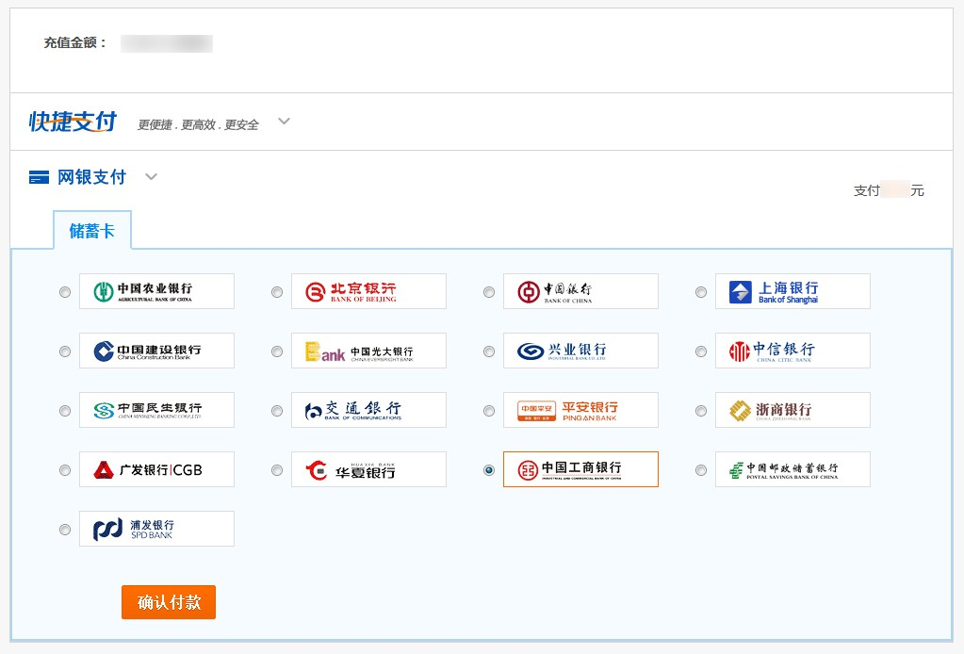Select China Construction Bank radio button
This screenshot has height=654, width=964.
pos(65,352)
